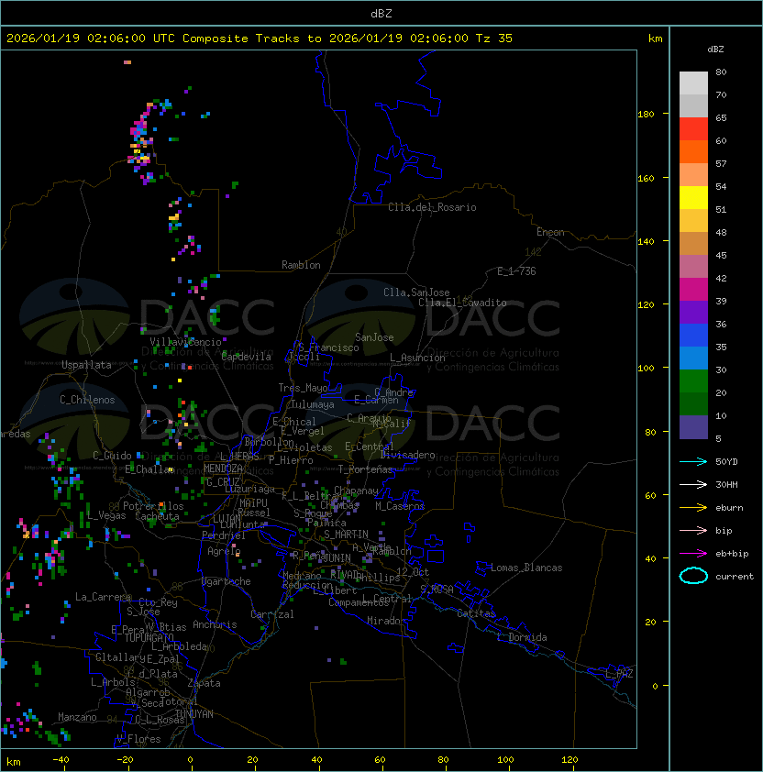Pick the 42 dBZ magenta swatch
763x772 pixels.
(693, 289)
